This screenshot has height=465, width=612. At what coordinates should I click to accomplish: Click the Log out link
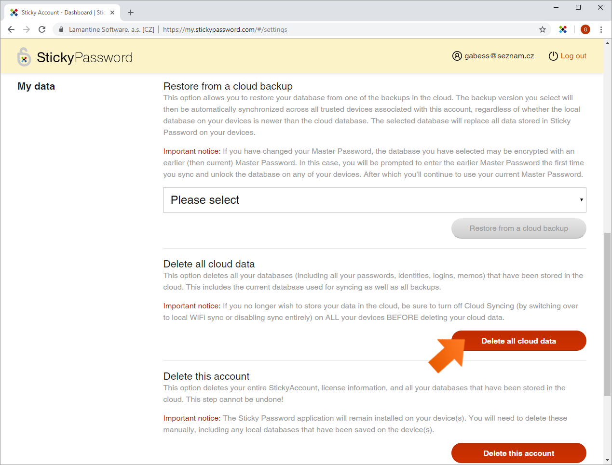click(573, 56)
